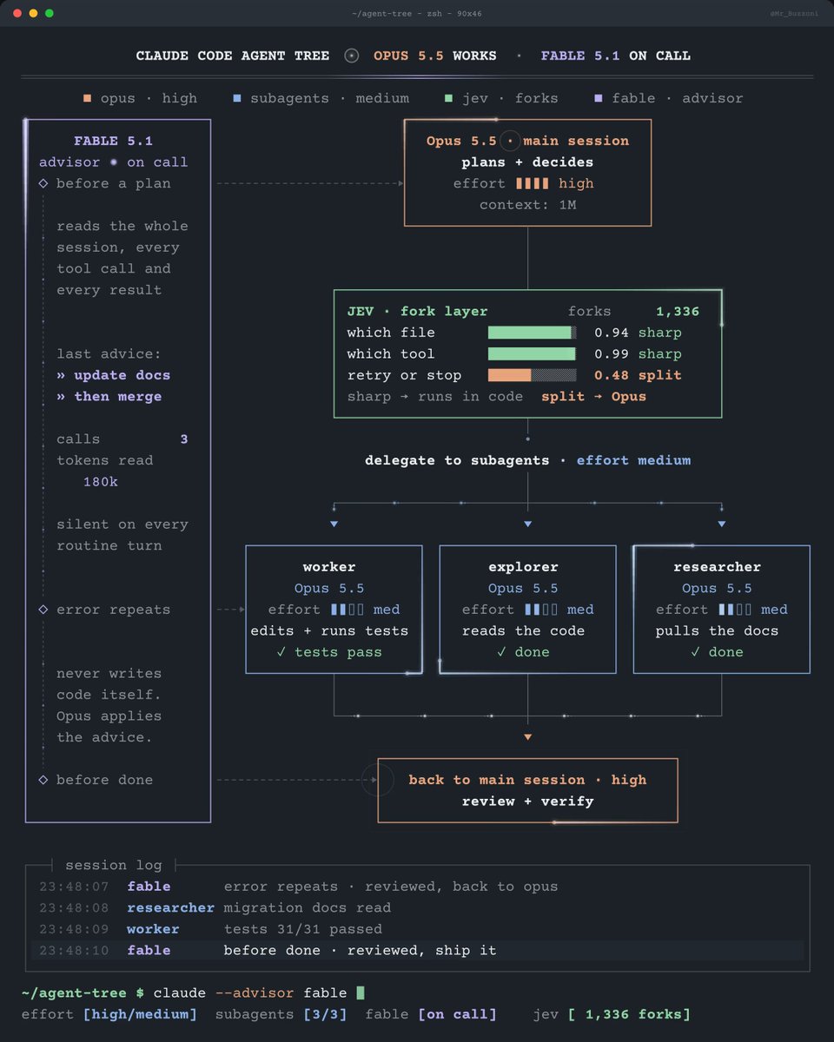Click the effort level bars in the researcher box

coord(735,610)
